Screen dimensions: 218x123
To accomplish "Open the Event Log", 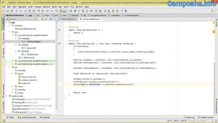I will point(189,117).
